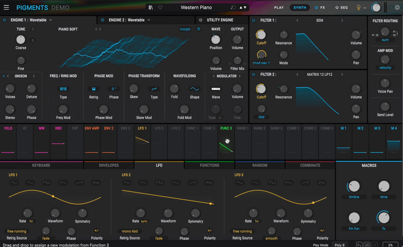Open Play Mode Poly 8 selector
This screenshot has height=247, width=403.
[x=340, y=245]
